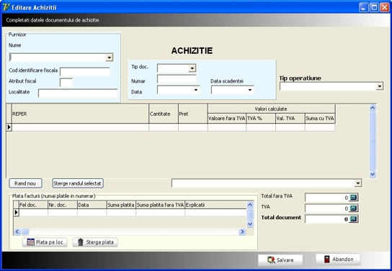Click the Valoare fara TVA column header
Viewport: 392px width, 271px height.
(227, 119)
